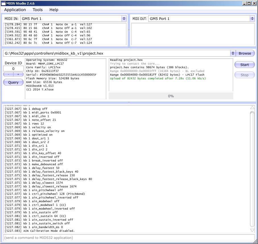Click terminal line 'kb 1 velocity on'

point(28,127)
